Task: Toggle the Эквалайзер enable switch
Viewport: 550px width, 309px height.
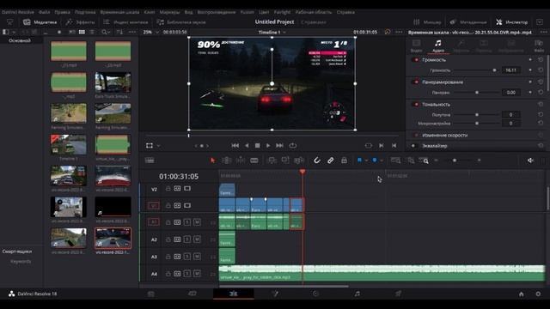Action: tap(413, 146)
